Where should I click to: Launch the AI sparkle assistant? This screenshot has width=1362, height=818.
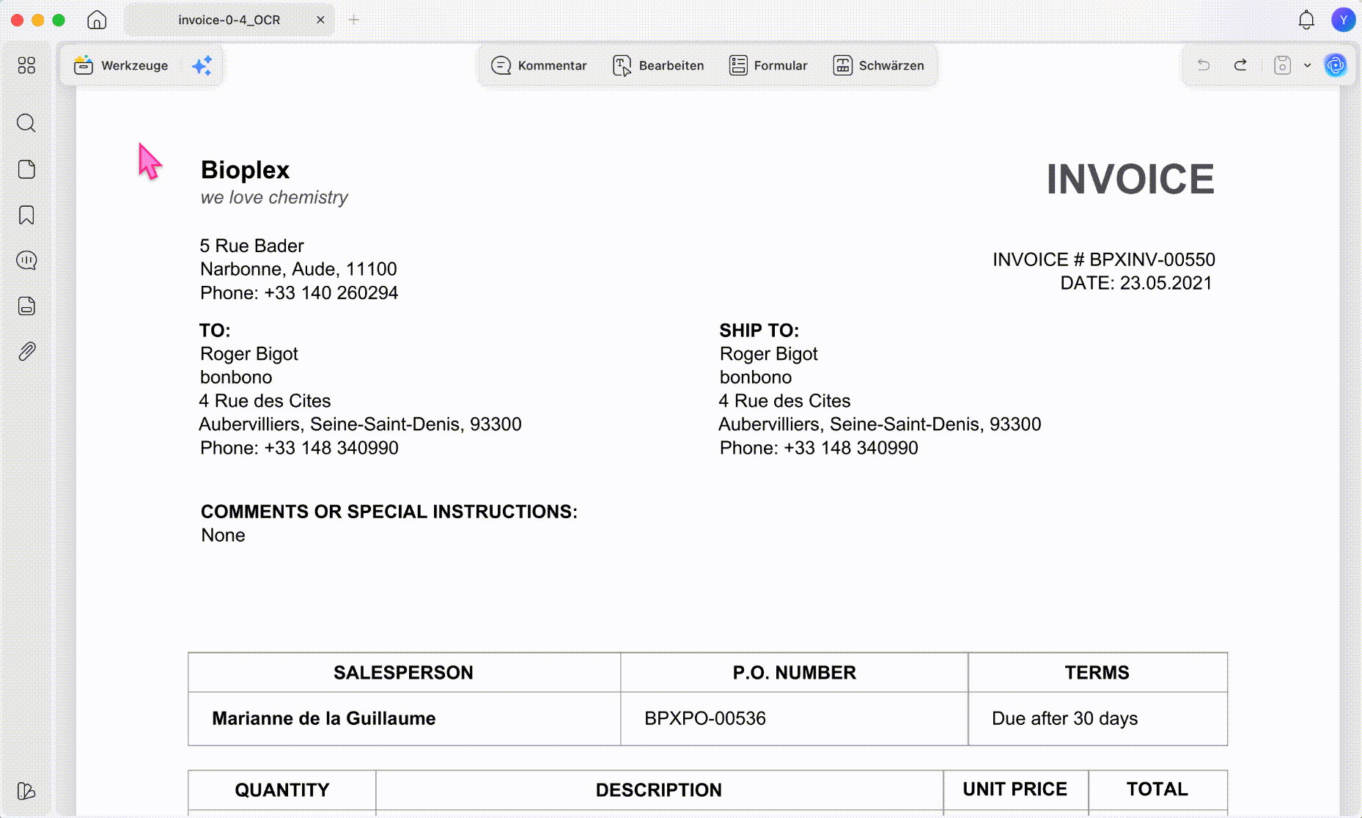pos(202,65)
